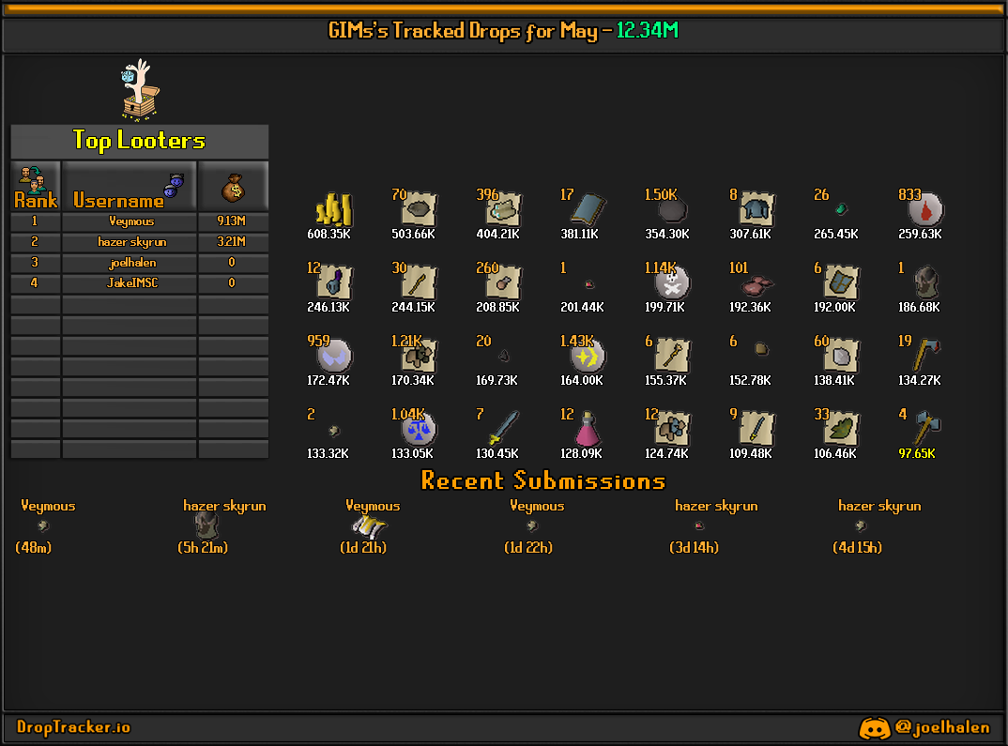Select the noted item worth 246.13K
The width and height of the screenshot is (1008, 746).
pos(334,282)
